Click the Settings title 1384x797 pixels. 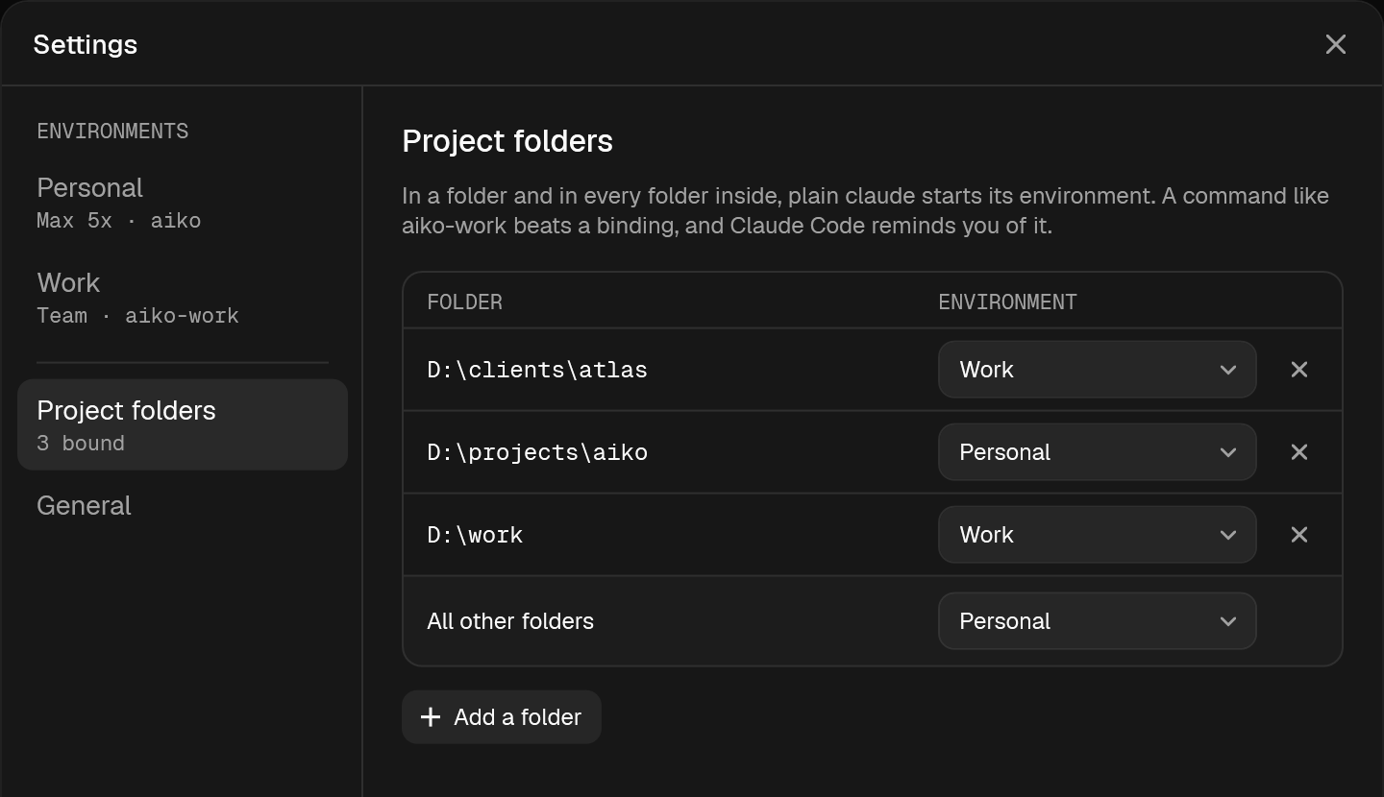(x=86, y=44)
